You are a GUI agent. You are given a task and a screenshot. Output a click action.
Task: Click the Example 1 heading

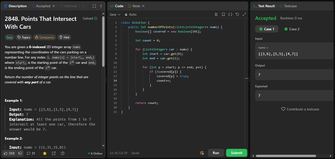tap(14, 100)
